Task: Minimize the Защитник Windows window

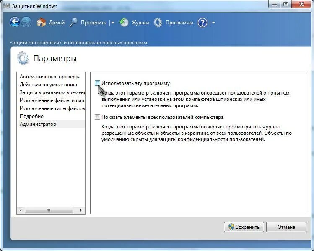Action: click(x=275, y=5)
